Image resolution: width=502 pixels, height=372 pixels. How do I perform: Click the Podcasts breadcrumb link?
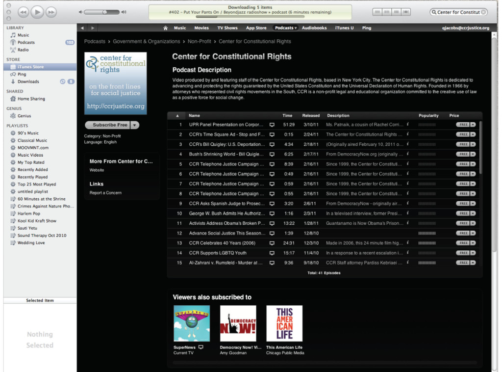(95, 41)
